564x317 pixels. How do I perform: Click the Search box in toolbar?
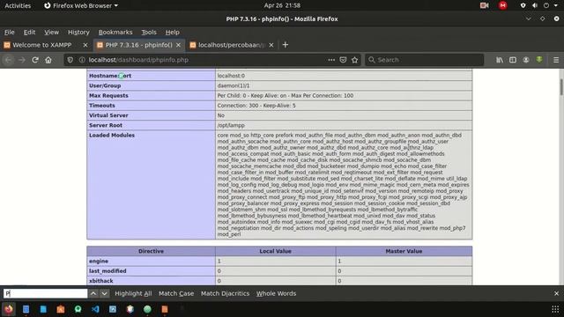tap(425, 60)
